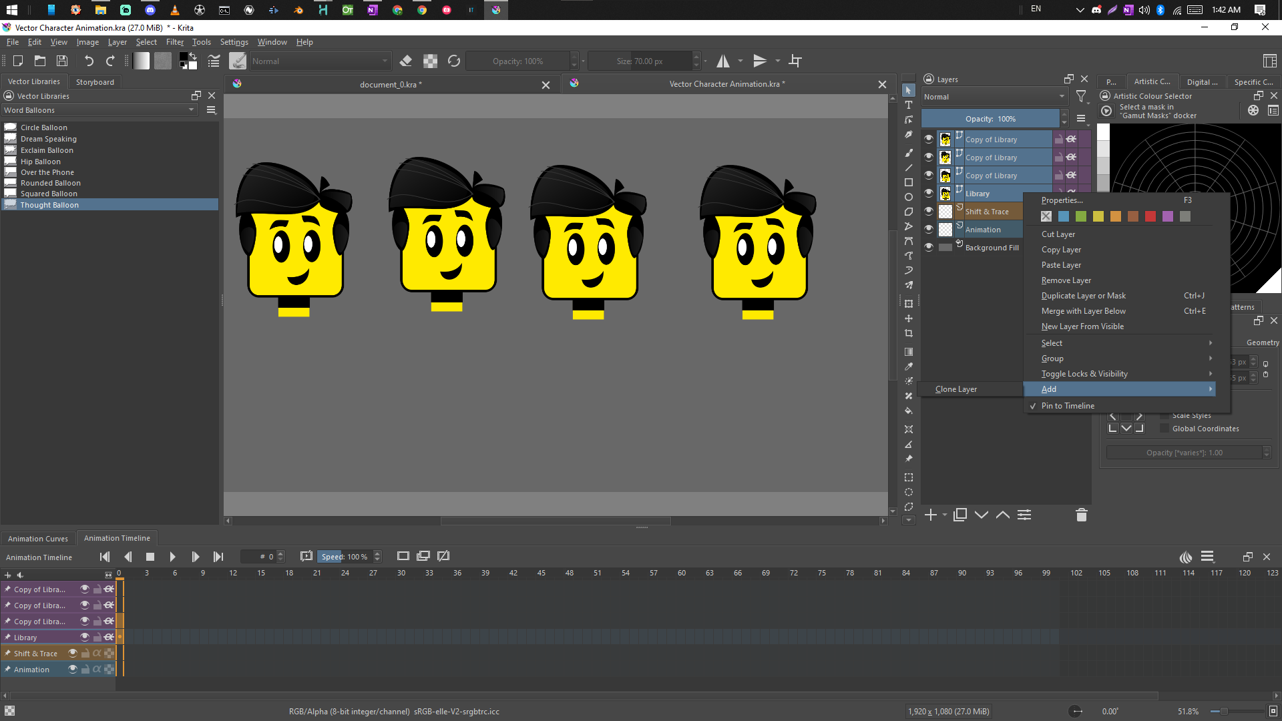This screenshot has height=721, width=1282.
Task: Open the layer blending mode Normal dropdown
Action: pyautogui.click(x=994, y=97)
